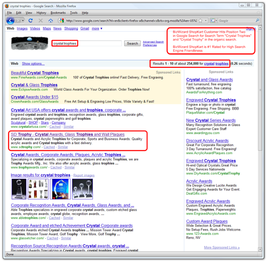
Task: Open the 'Discount Acrylic Awards' ad
Action: [x=207, y=141]
